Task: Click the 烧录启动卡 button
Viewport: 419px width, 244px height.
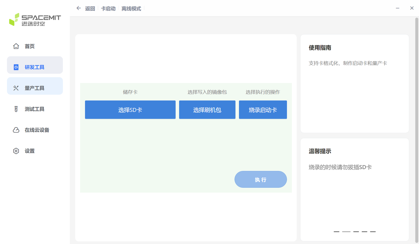Action: pyautogui.click(x=263, y=110)
